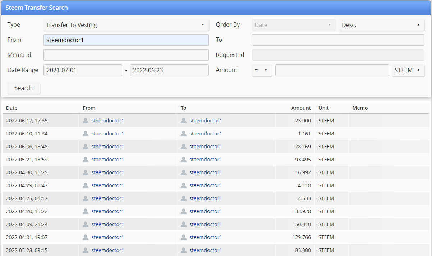Click the amount 16.992

(x=303, y=172)
